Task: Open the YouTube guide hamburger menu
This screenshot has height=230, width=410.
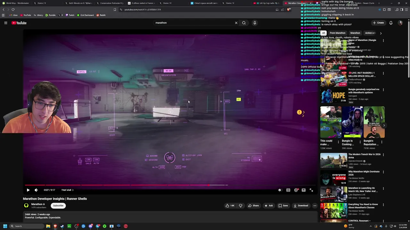Action: coord(5,23)
